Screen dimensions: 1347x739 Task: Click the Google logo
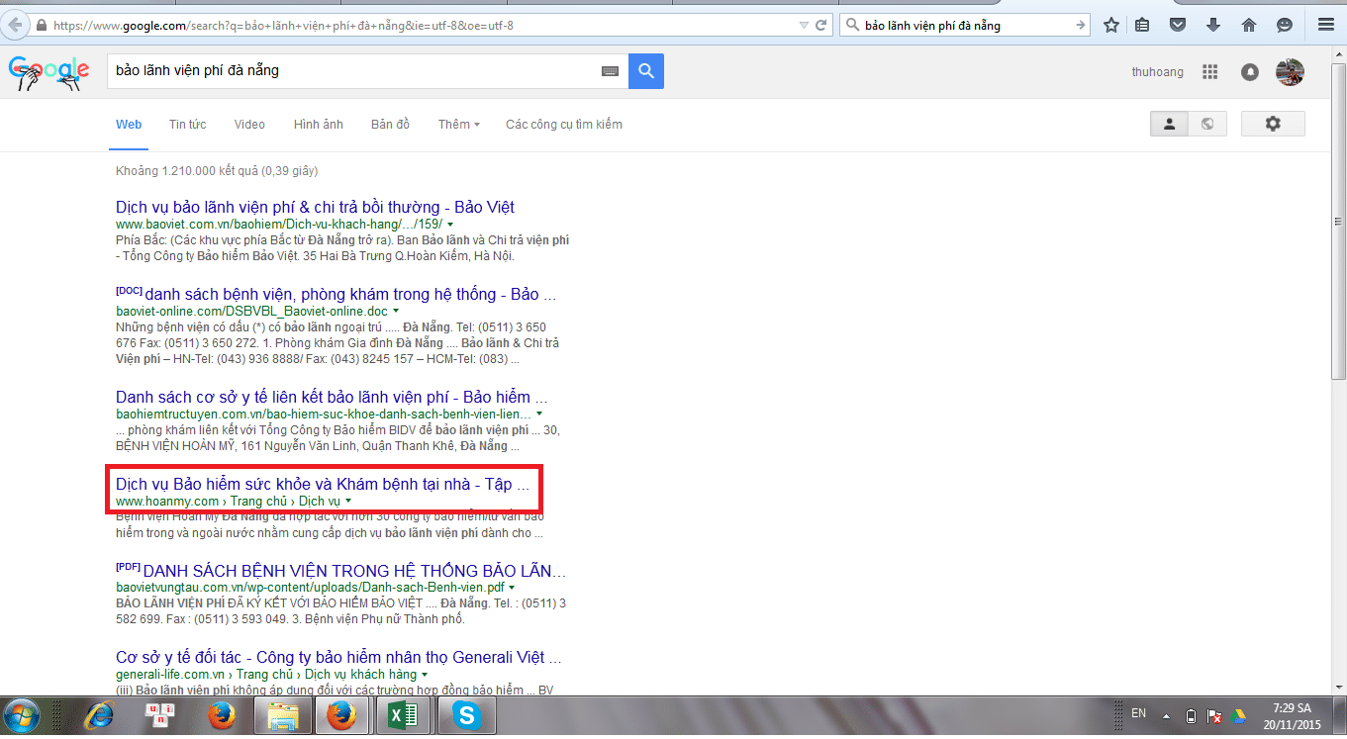[48, 73]
